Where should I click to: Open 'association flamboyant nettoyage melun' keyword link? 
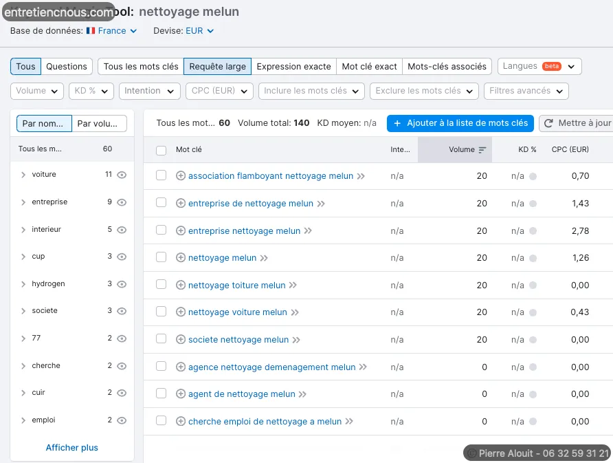(270, 176)
